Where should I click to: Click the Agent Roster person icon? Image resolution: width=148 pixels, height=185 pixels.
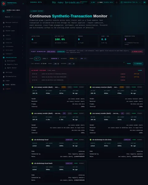(x=5, y=68)
